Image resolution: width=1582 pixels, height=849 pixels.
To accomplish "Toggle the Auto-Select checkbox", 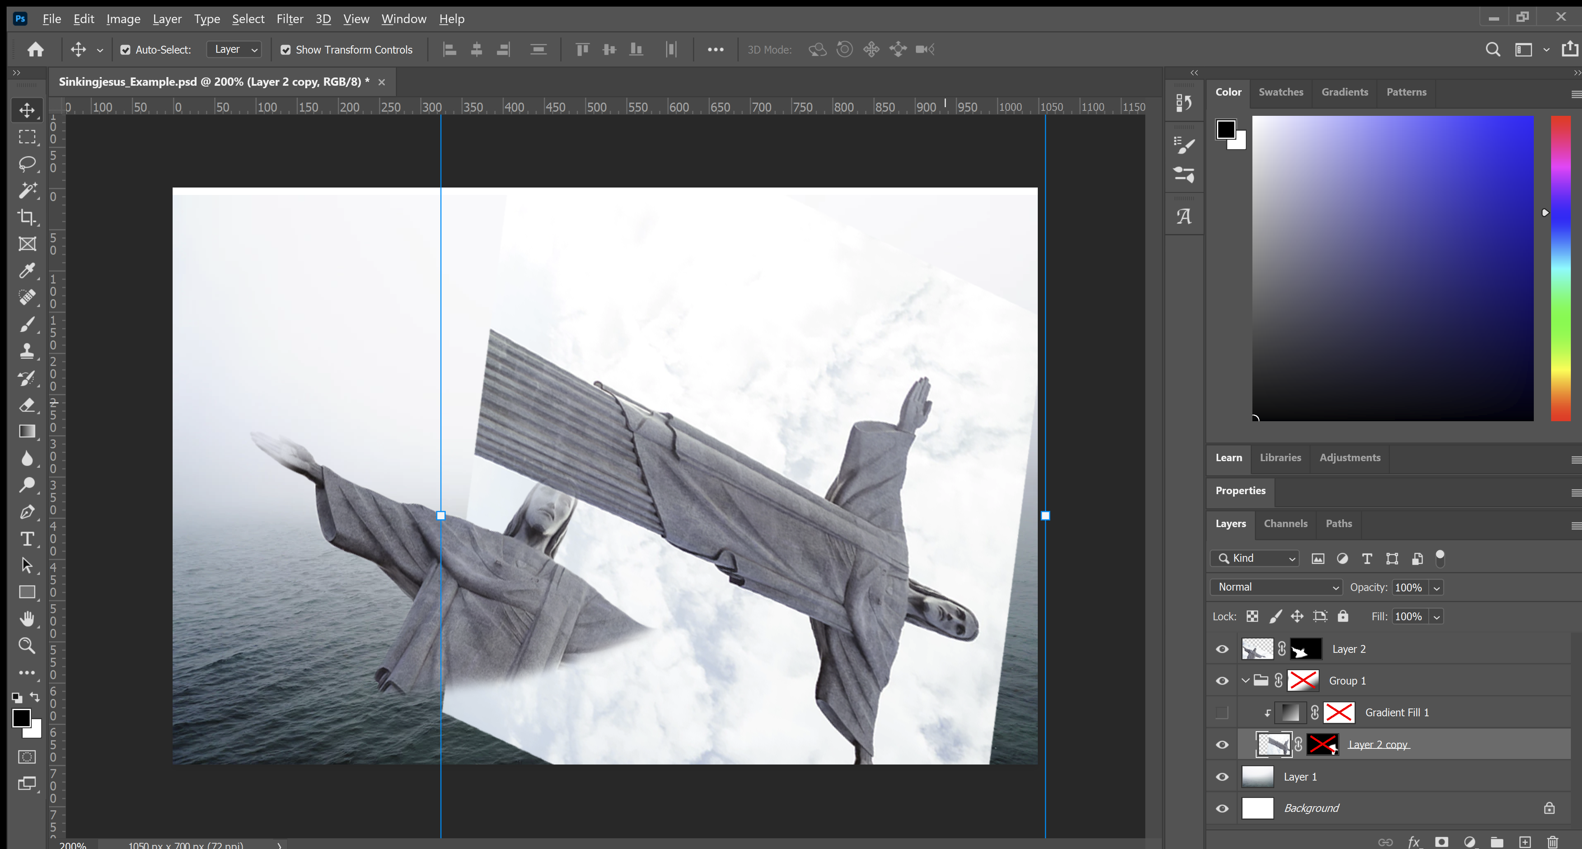I will pos(125,50).
